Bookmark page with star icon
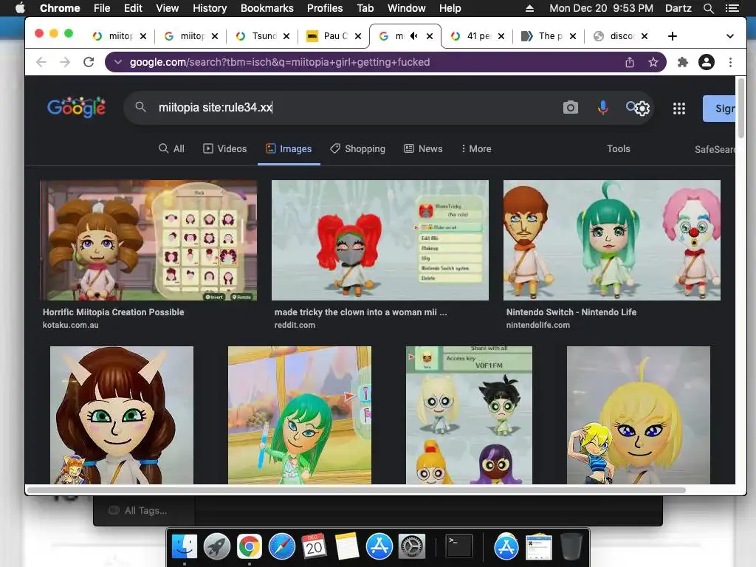 (x=653, y=62)
